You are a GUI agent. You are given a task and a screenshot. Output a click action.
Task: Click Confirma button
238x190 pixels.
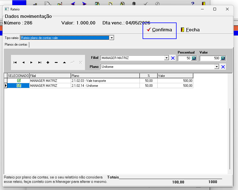[160, 30]
